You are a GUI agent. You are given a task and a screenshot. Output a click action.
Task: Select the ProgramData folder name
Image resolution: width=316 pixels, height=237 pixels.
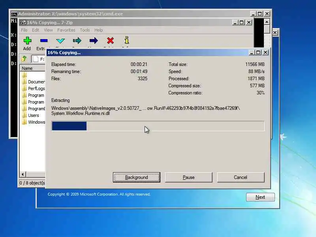[36, 109]
